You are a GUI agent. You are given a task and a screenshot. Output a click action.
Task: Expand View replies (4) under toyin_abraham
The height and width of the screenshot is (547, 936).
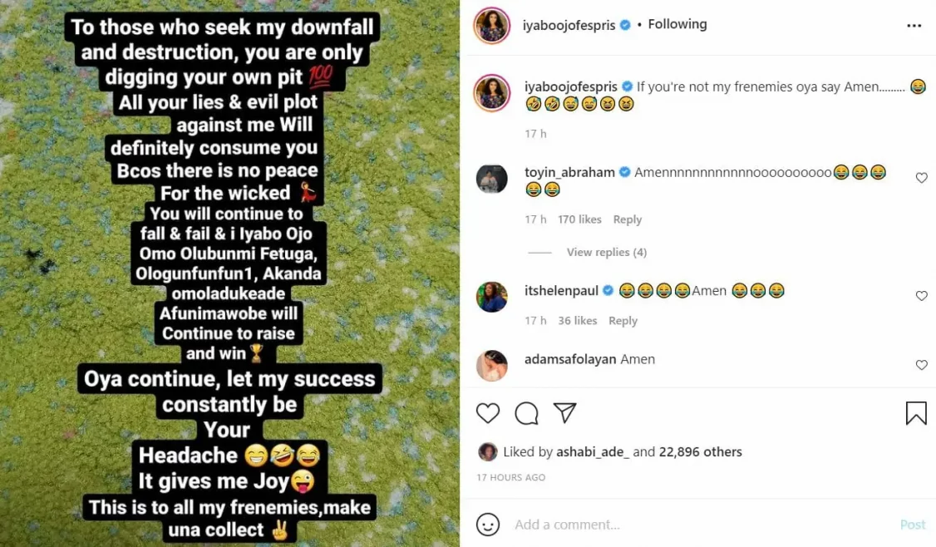point(606,252)
